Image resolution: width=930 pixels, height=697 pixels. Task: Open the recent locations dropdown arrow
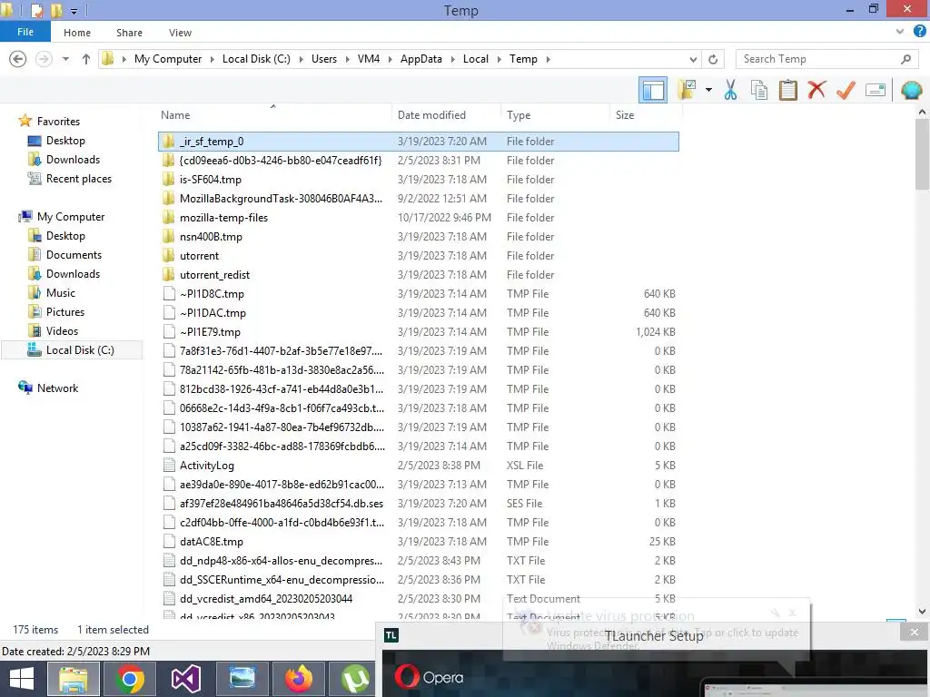tap(65, 59)
